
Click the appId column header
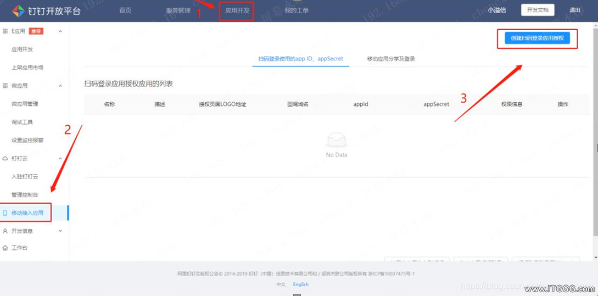coord(361,104)
